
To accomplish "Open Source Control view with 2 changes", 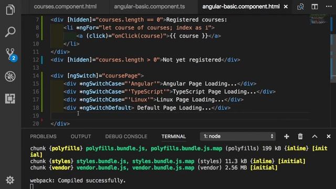I will pos(11,55).
